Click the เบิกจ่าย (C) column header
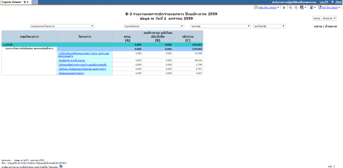The height and width of the screenshot is (168, 343). pyautogui.click(x=188, y=36)
